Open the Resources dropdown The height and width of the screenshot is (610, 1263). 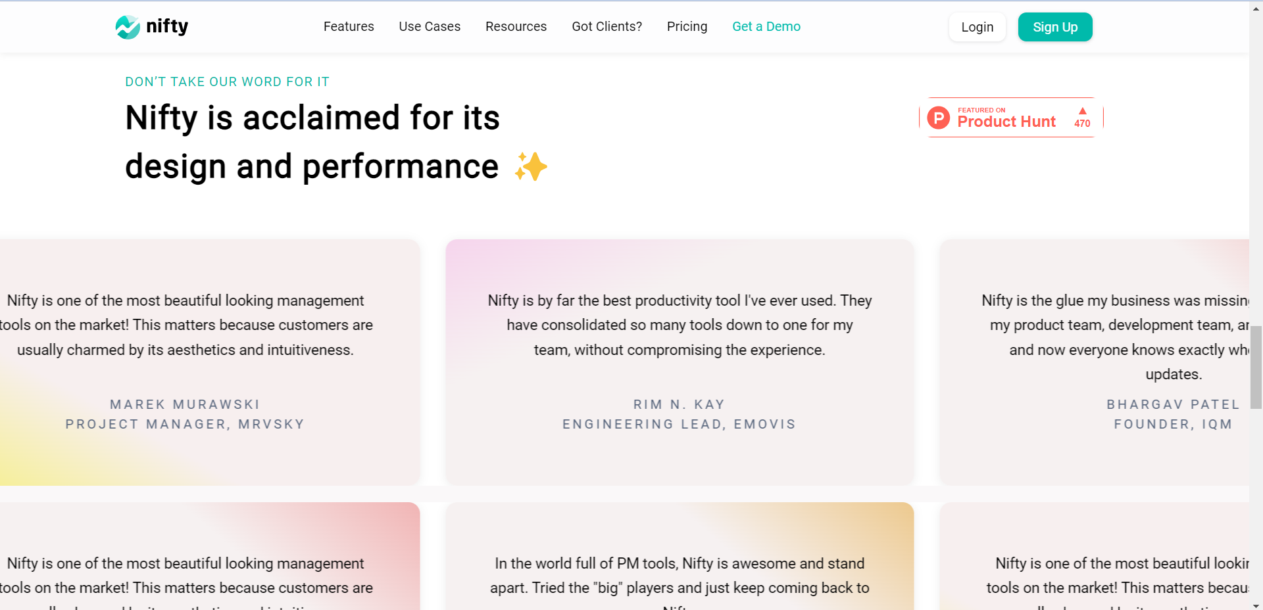pyautogui.click(x=516, y=26)
